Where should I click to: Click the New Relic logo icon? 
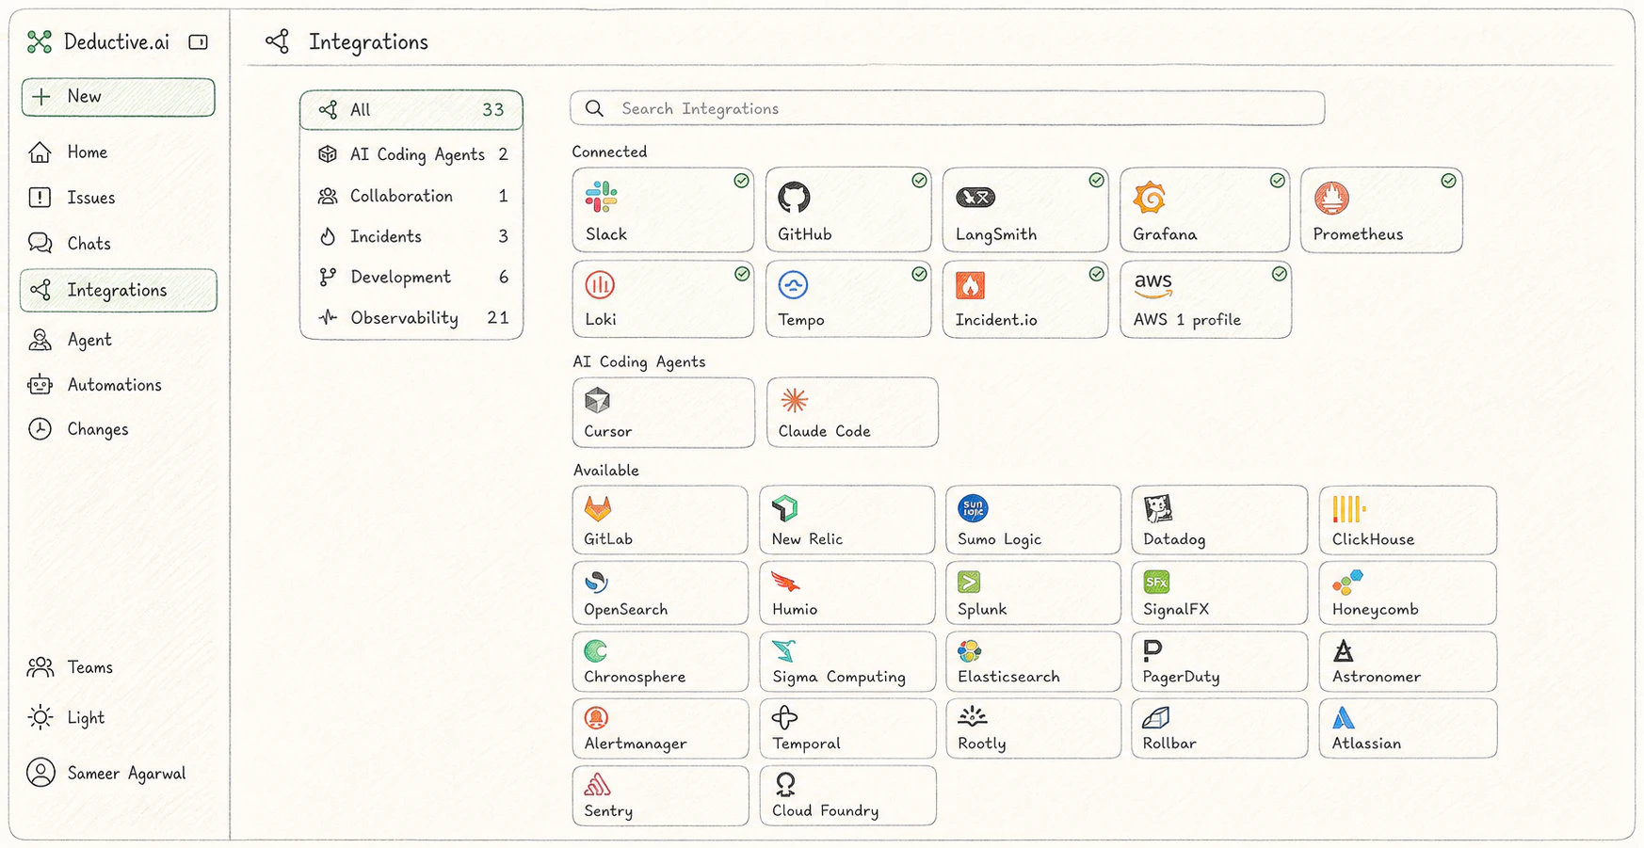(x=785, y=509)
